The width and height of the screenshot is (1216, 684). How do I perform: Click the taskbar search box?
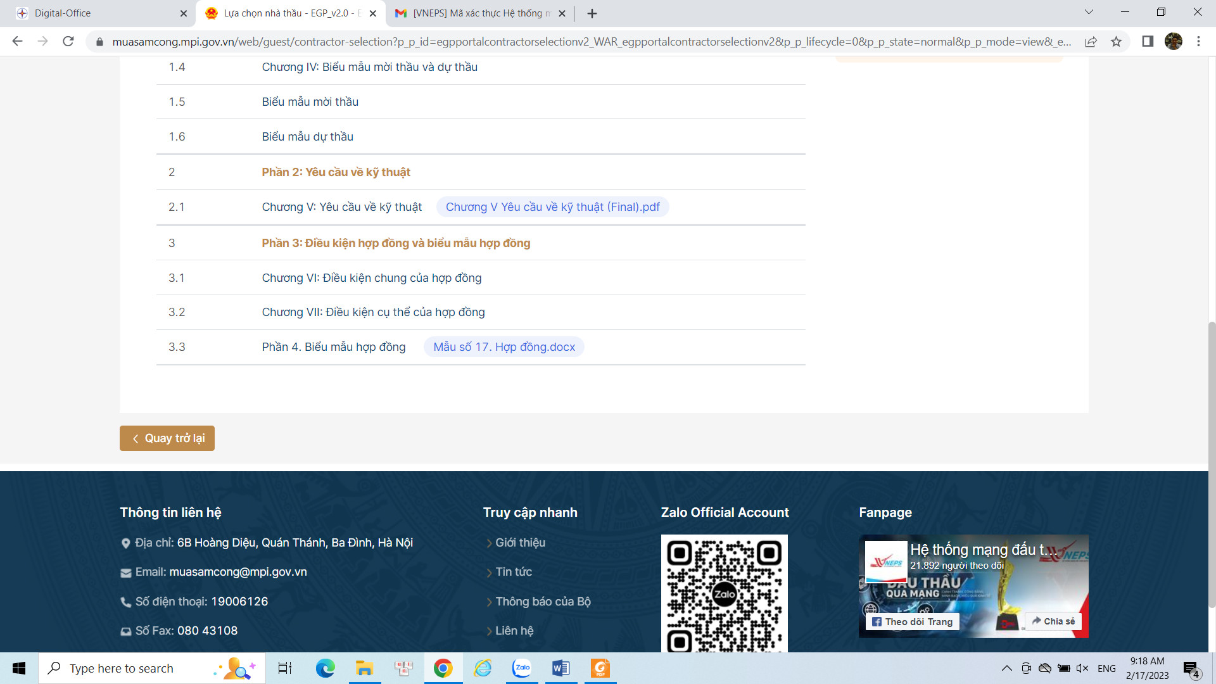point(152,668)
